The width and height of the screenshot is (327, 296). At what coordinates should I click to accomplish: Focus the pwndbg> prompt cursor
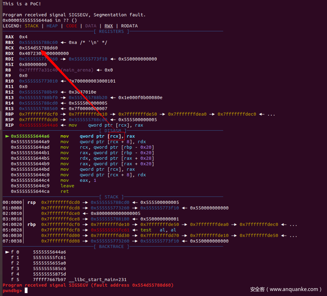pyautogui.click(x=26, y=291)
